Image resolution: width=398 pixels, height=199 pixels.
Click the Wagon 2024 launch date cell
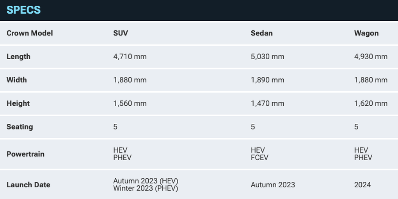click(x=362, y=185)
